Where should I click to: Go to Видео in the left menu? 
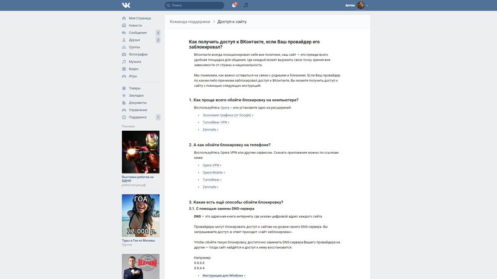pos(134,69)
